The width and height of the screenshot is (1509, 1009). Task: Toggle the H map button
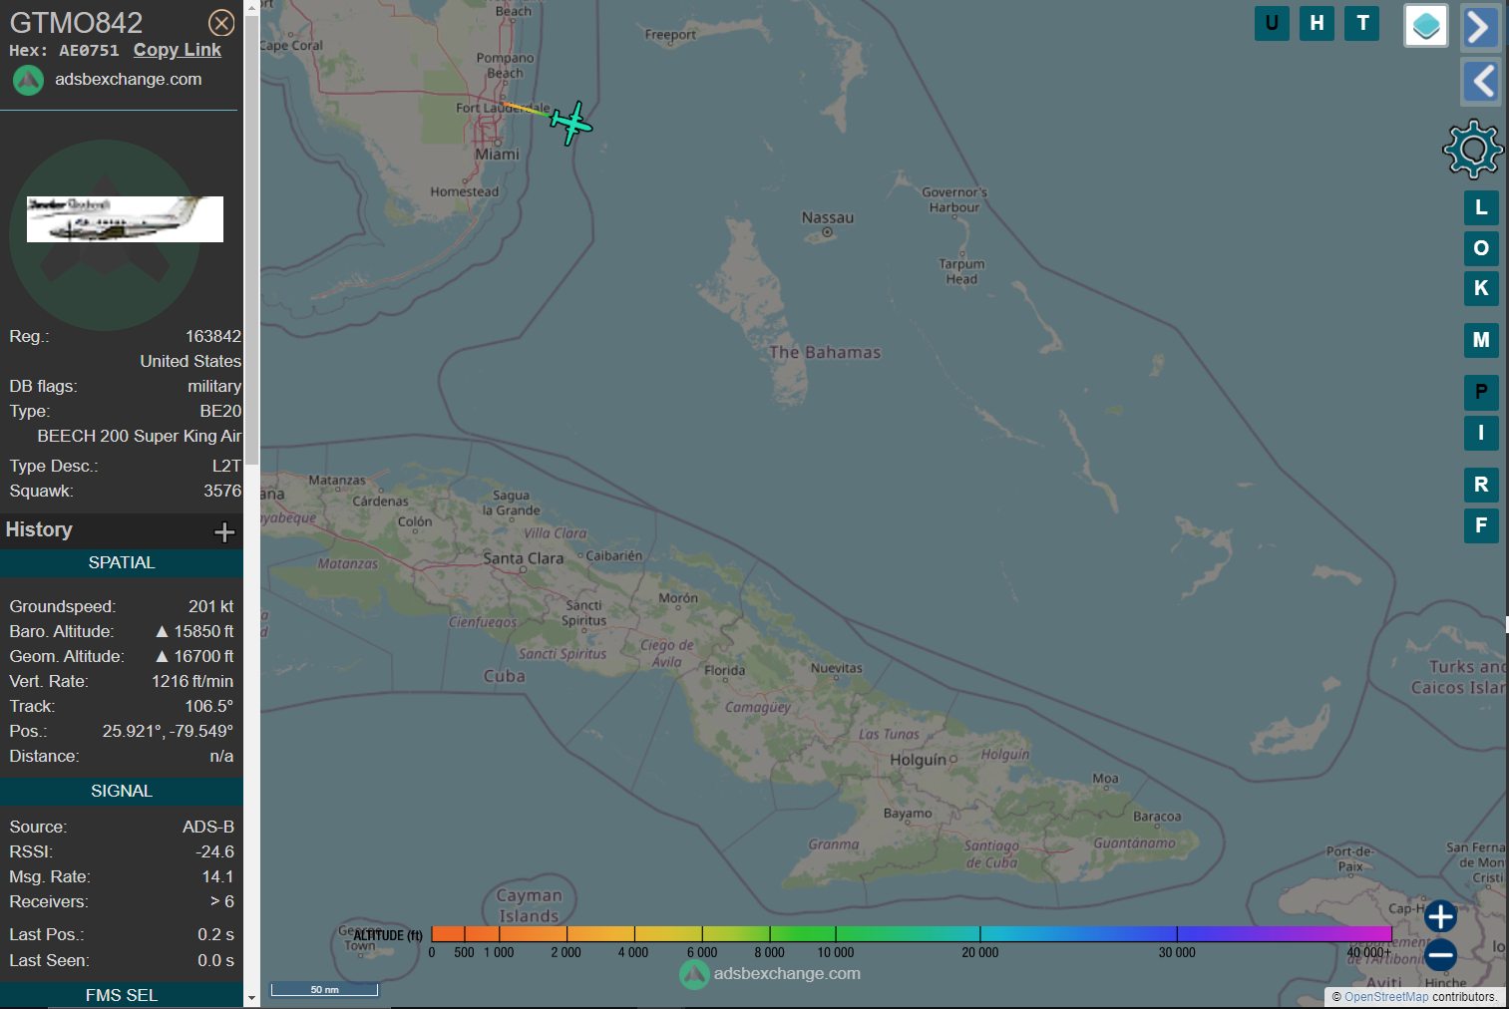[1317, 23]
